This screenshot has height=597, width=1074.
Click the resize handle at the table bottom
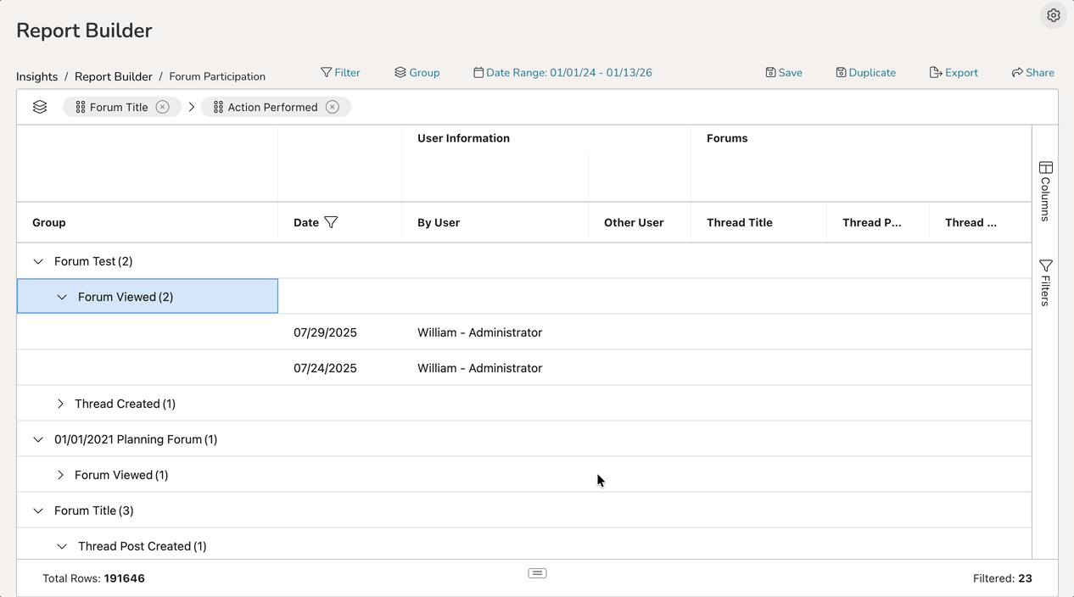pos(537,573)
